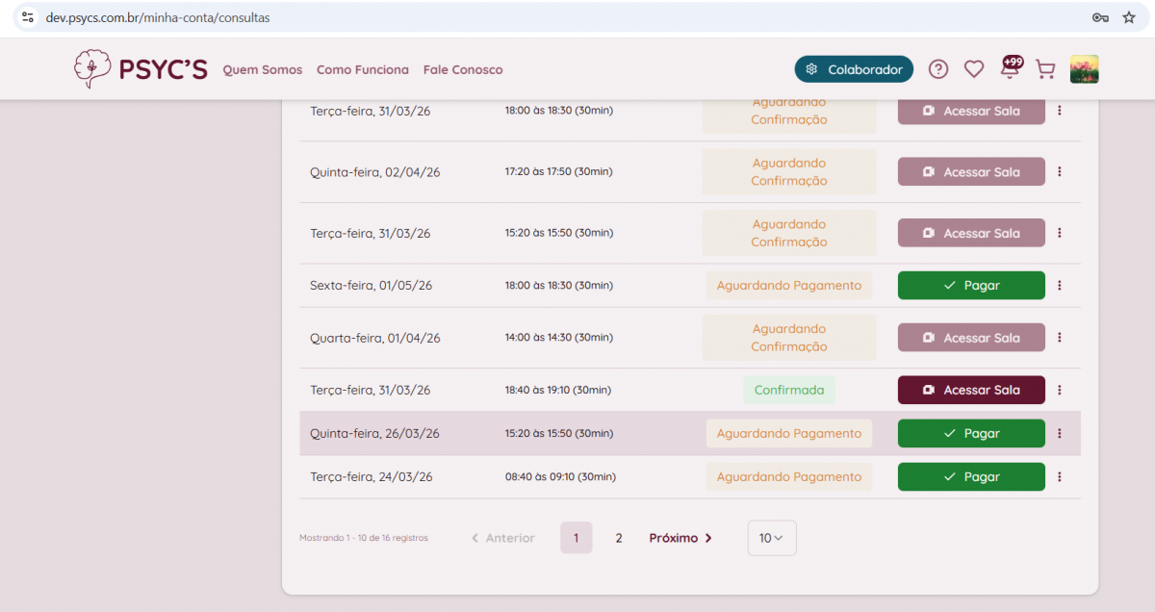Open the help question mark icon
This screenshot has width=1155, height=612.
938,69
